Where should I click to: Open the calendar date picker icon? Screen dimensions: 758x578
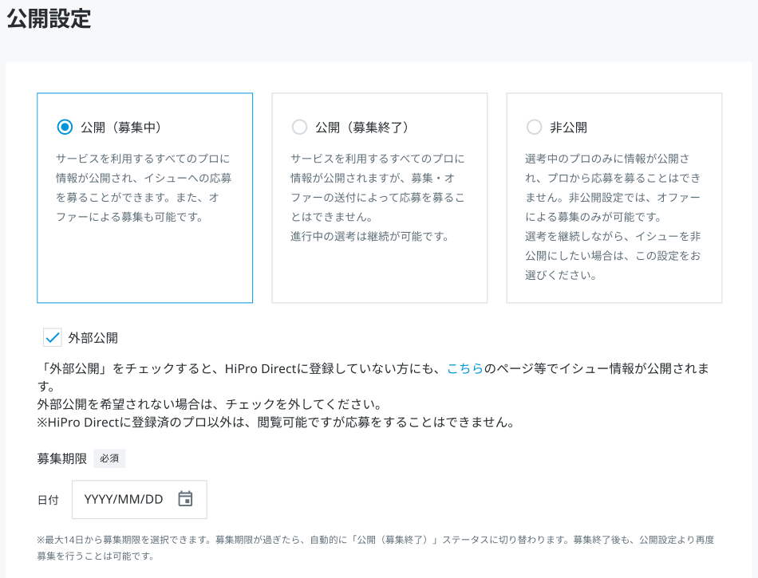[x=185, y=499]
